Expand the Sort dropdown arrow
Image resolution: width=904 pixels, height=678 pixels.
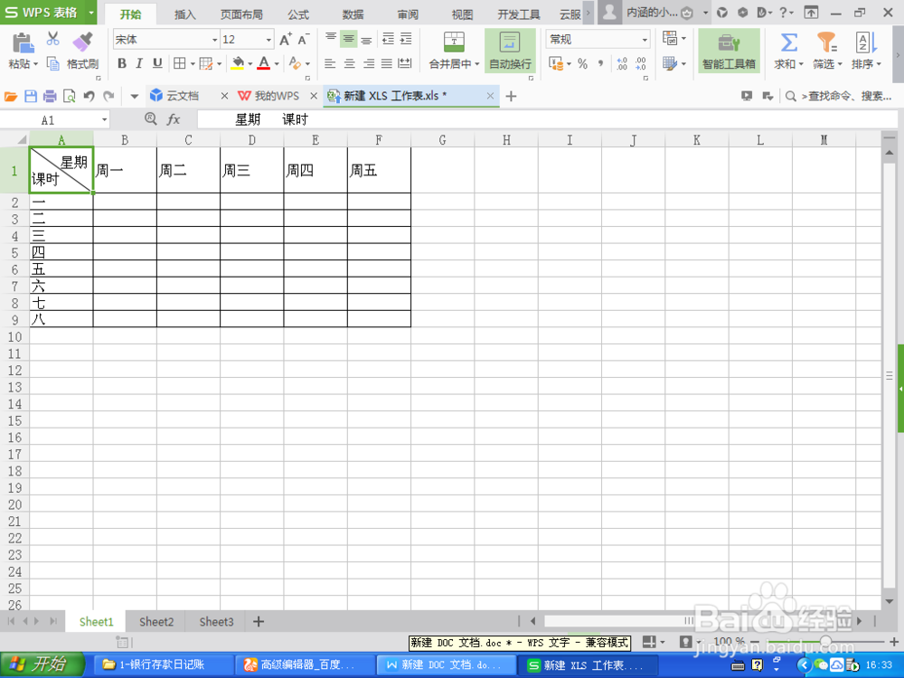pos(879,64)
